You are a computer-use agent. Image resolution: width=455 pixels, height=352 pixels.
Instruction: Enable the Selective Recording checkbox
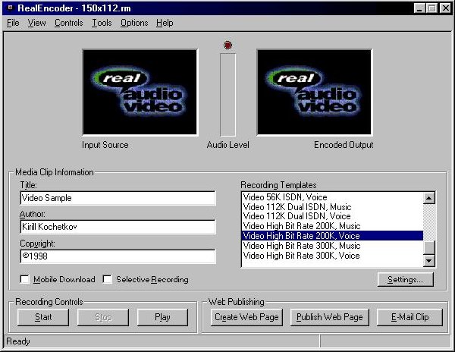[108, 279]
